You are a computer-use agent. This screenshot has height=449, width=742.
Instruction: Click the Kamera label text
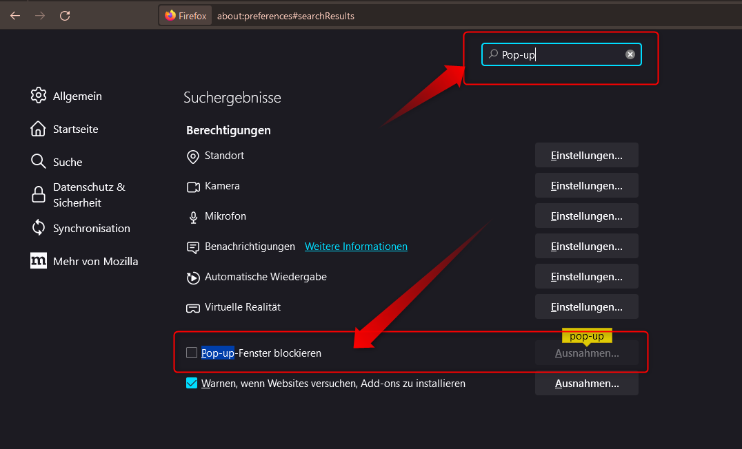pos(222,186)
